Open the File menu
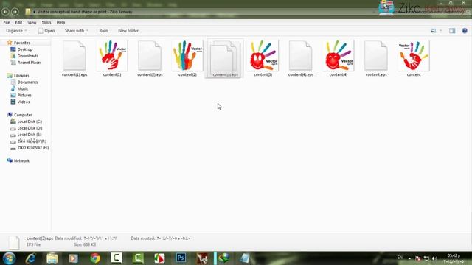 (7, 23)
